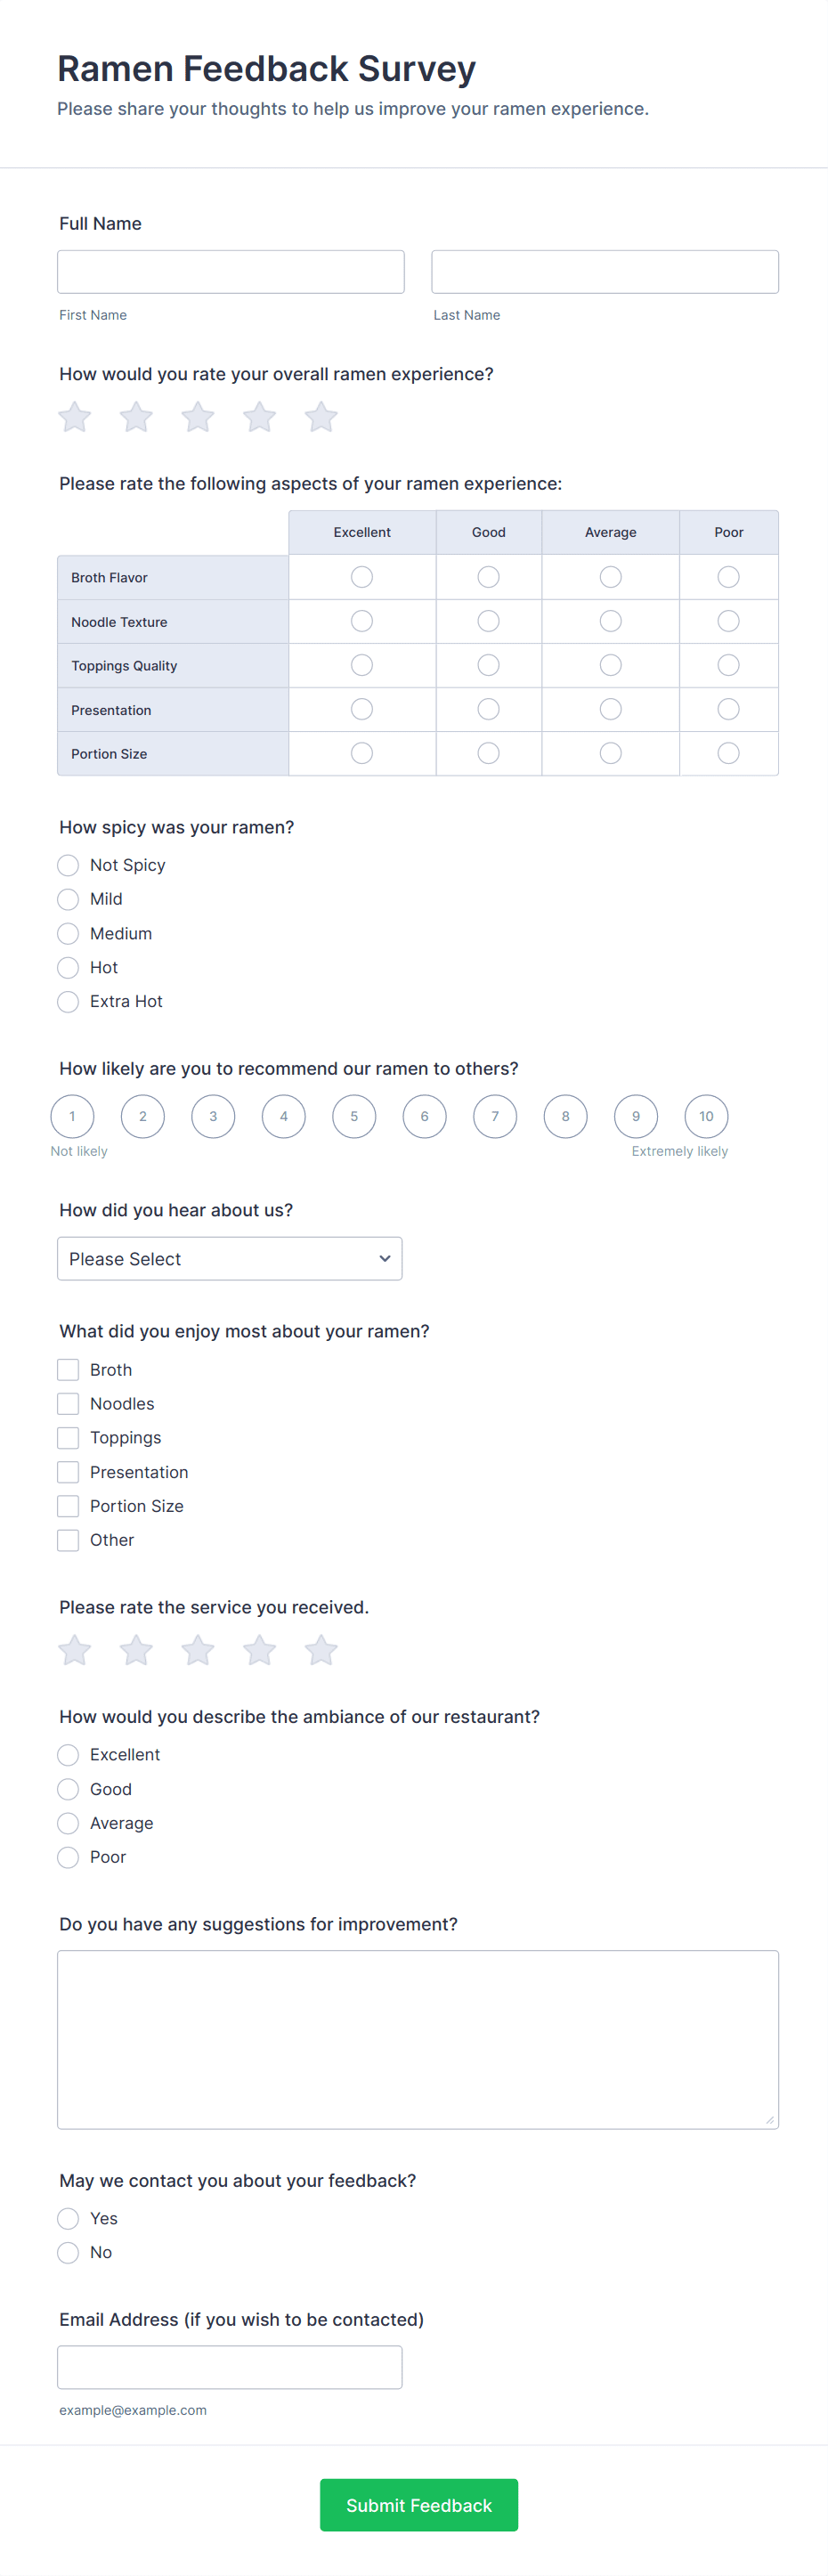
Task: Rate overall ramen experience five stars
Action: [321, 417]
